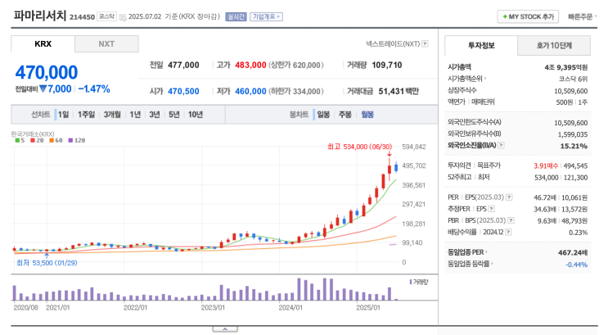Screen dimensions: 608x335
Task: Click the 목표주가 494,545 value
Action: 575,165
